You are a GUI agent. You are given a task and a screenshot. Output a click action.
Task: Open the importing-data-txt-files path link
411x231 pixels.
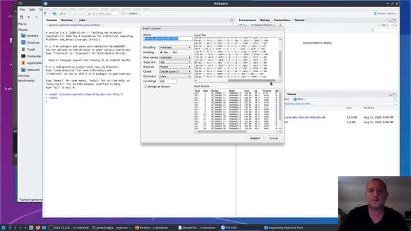tap(297, 104)
